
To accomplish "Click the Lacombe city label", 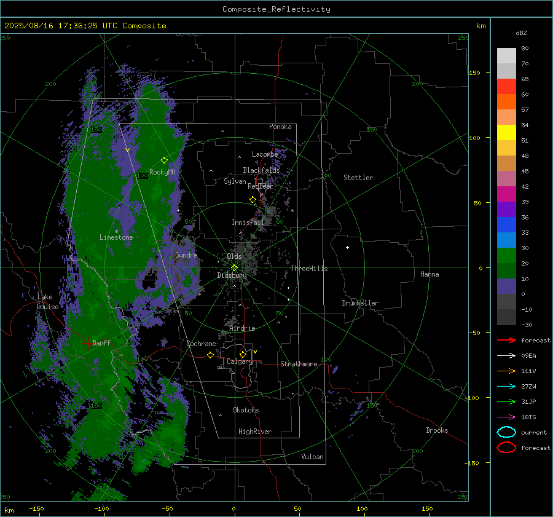I will [x=265, y=154].
